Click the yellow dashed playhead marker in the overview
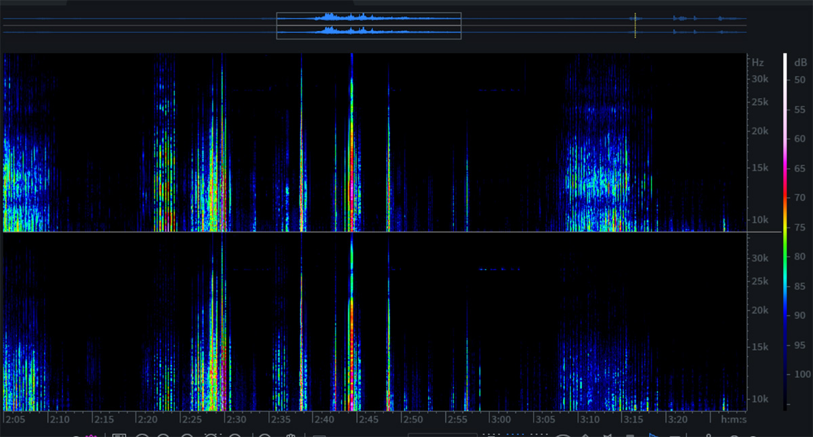The height and width of the screenshot is (437, 813). 635,25
